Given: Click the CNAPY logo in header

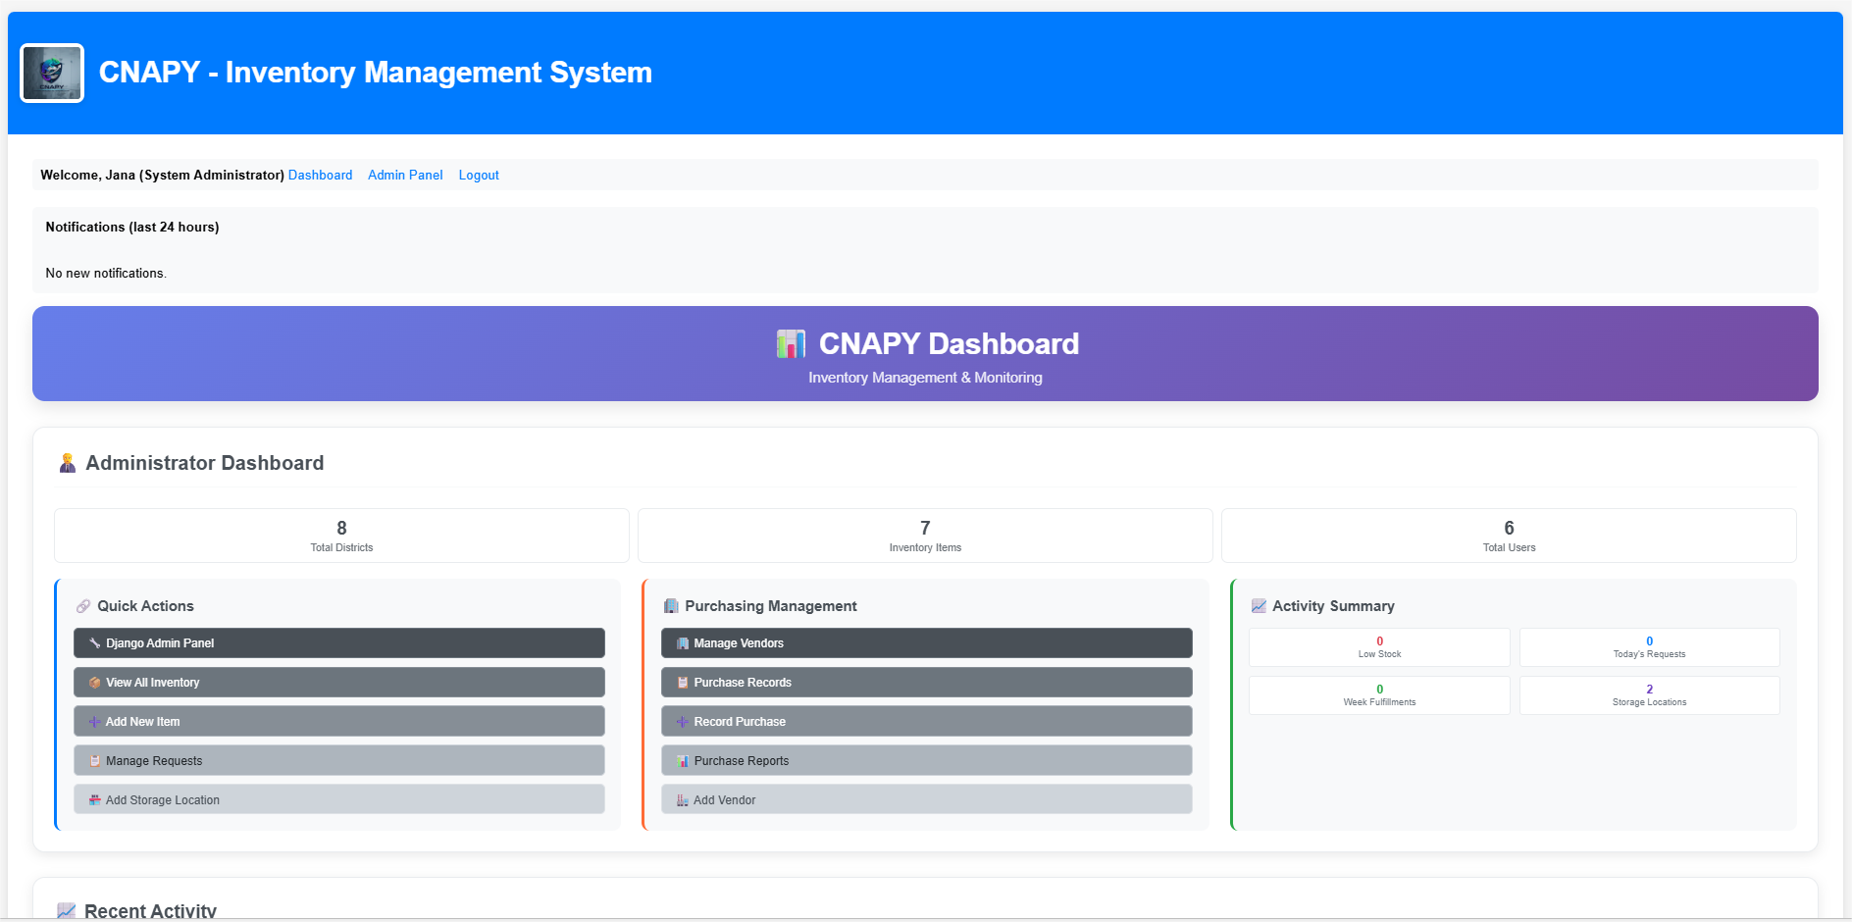Looking at the screenshot, I should pyautogui.click(x=52, y=74).
